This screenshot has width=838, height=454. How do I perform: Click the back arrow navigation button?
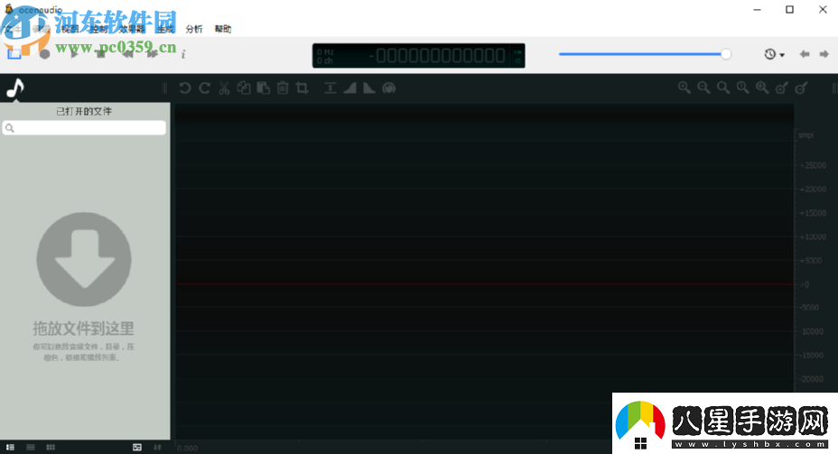[x=804, y=54]
